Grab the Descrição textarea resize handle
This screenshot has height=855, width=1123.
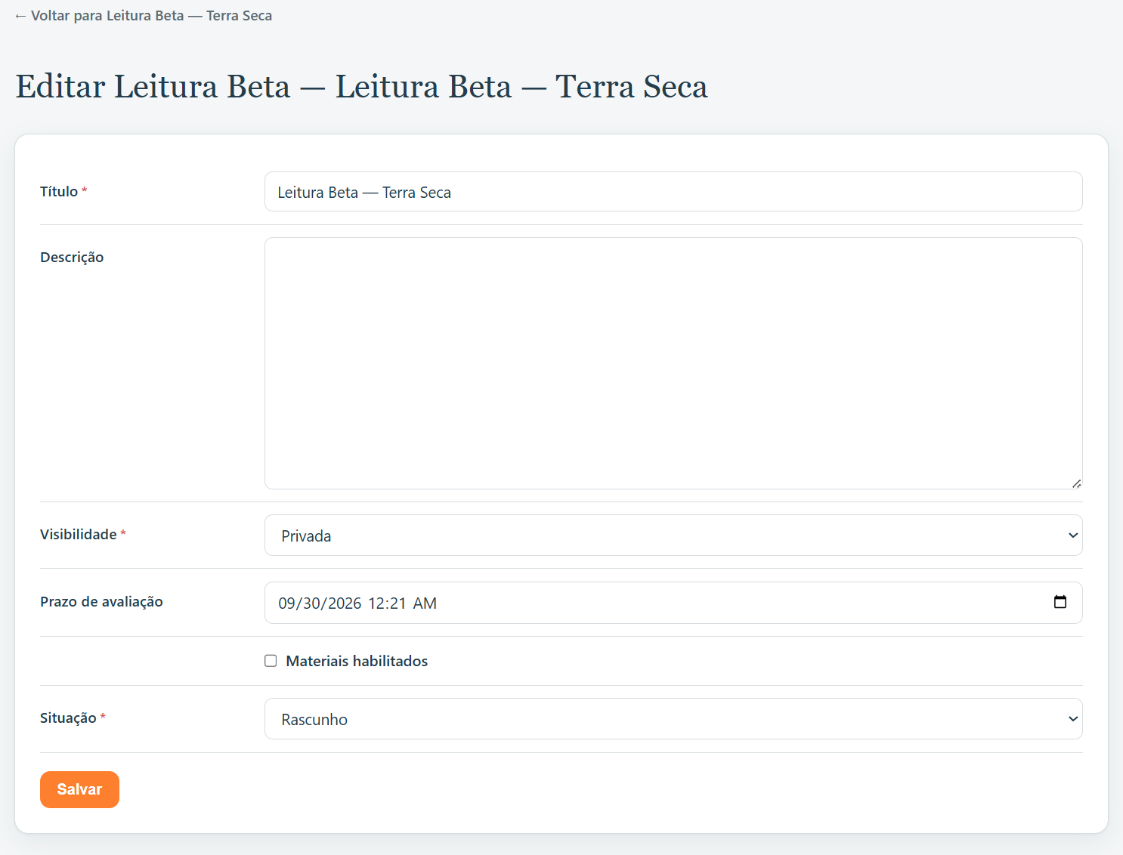[1076, 483]
